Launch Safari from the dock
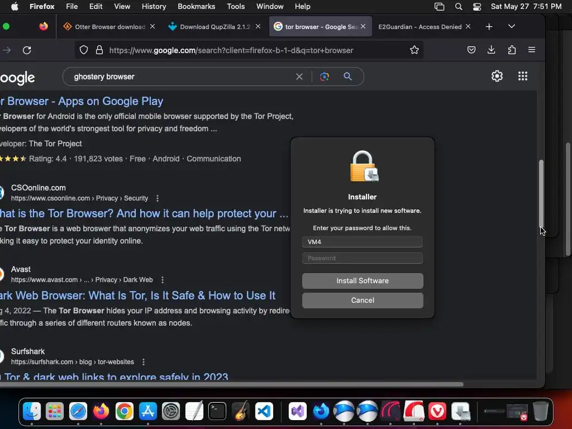 pos(78,412)
